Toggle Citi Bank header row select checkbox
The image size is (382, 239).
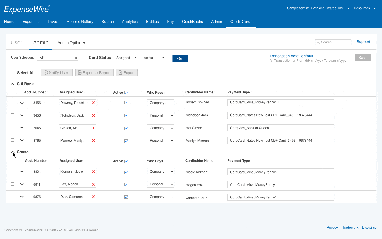click(13, 93)
